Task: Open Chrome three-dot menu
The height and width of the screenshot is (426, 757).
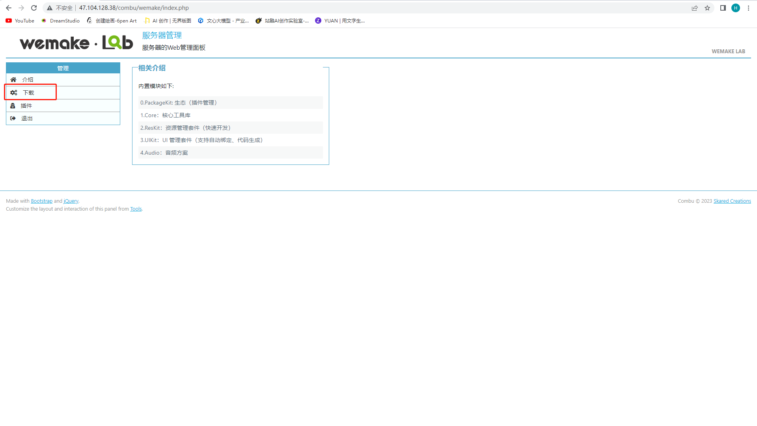Action: [748, 8]
